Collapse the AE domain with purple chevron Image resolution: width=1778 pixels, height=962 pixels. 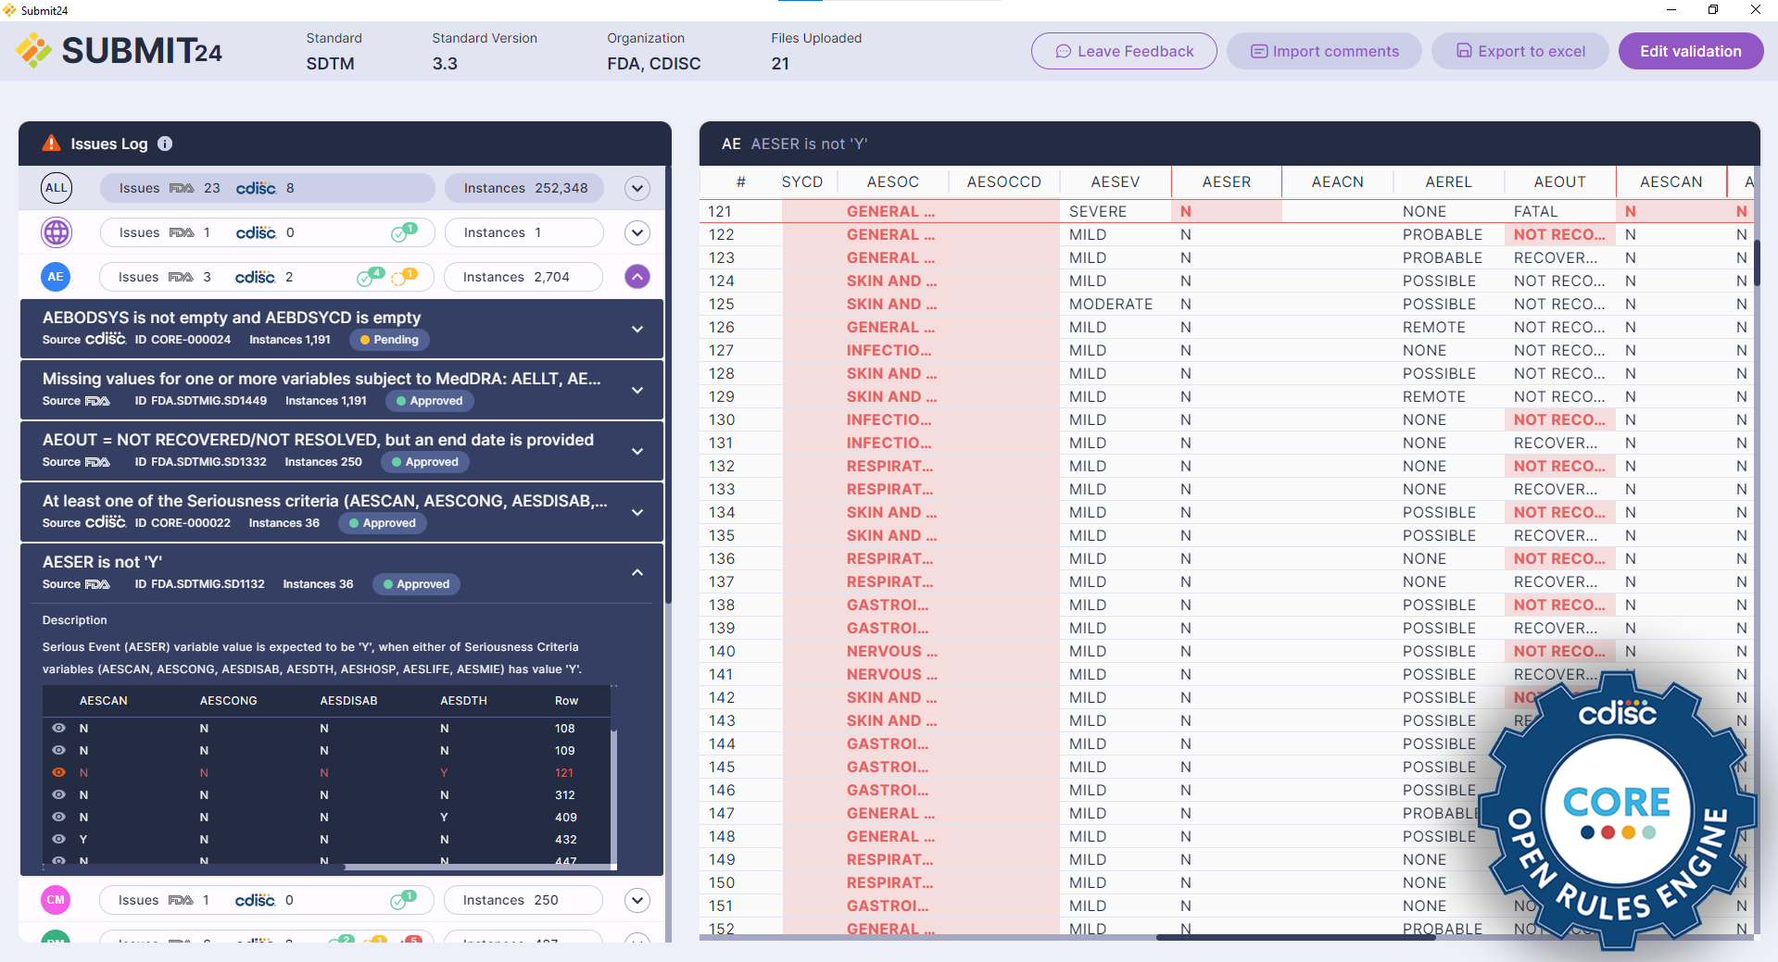pyautogui.click(x=637, y=277)
